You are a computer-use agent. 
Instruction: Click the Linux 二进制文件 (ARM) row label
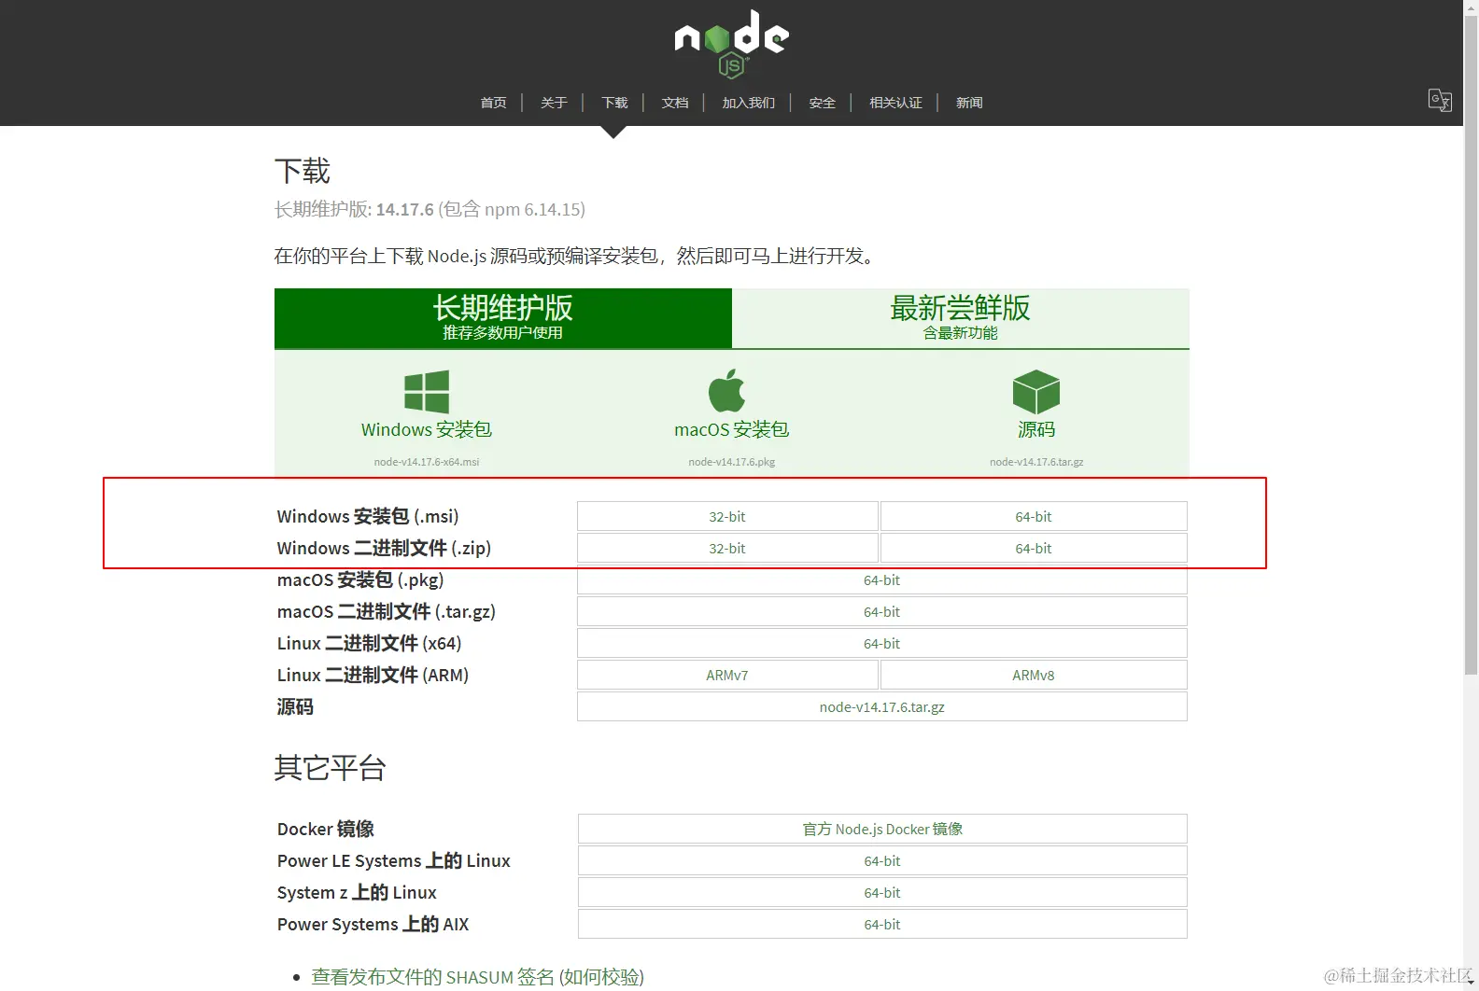[x=373, y=675]
